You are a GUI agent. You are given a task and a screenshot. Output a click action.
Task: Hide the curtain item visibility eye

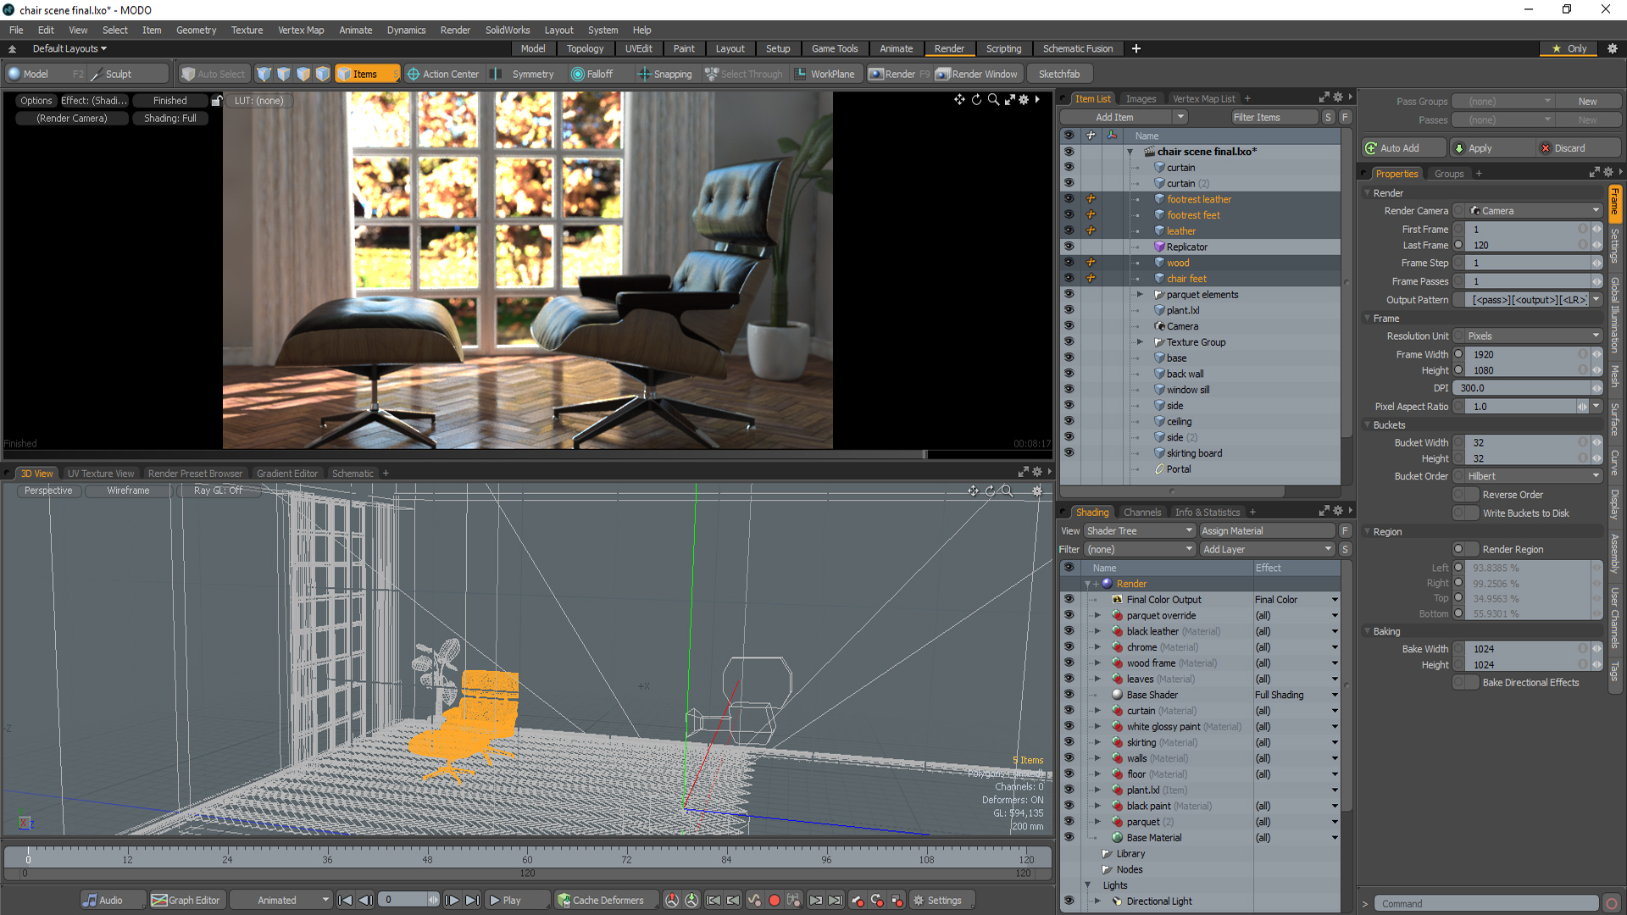[1069, 168]
